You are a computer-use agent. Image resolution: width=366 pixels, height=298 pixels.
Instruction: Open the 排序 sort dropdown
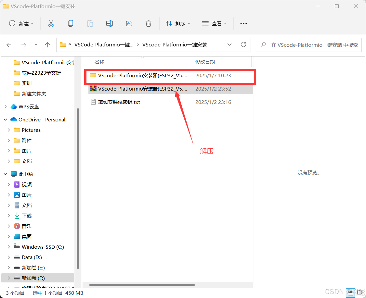pyautogui.click(x=178, y=24)
